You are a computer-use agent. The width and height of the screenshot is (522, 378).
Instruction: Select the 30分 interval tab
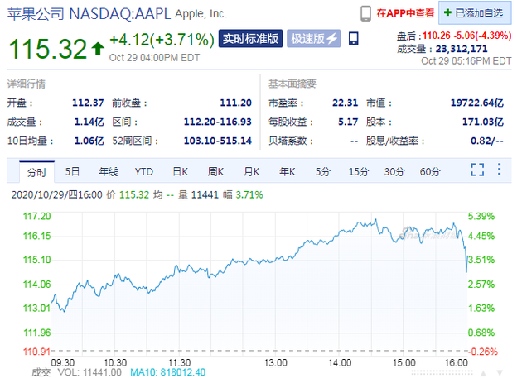(x=394, y=171)
